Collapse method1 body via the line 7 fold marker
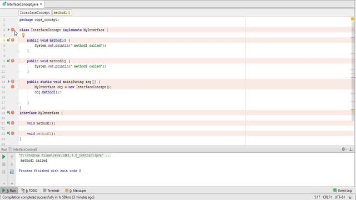This screenshot has width=356, height=200. 18,51
